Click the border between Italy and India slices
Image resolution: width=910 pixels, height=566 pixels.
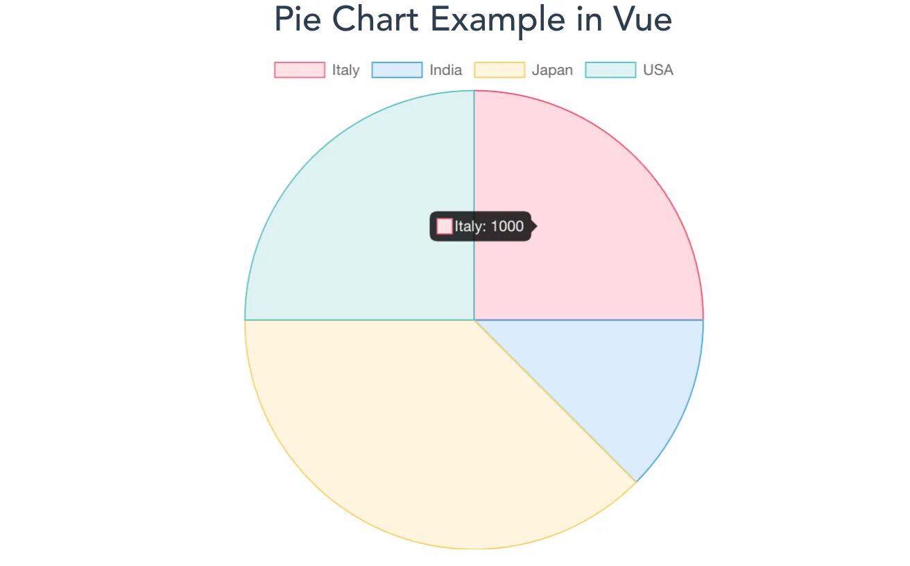[x=589, y=320]
